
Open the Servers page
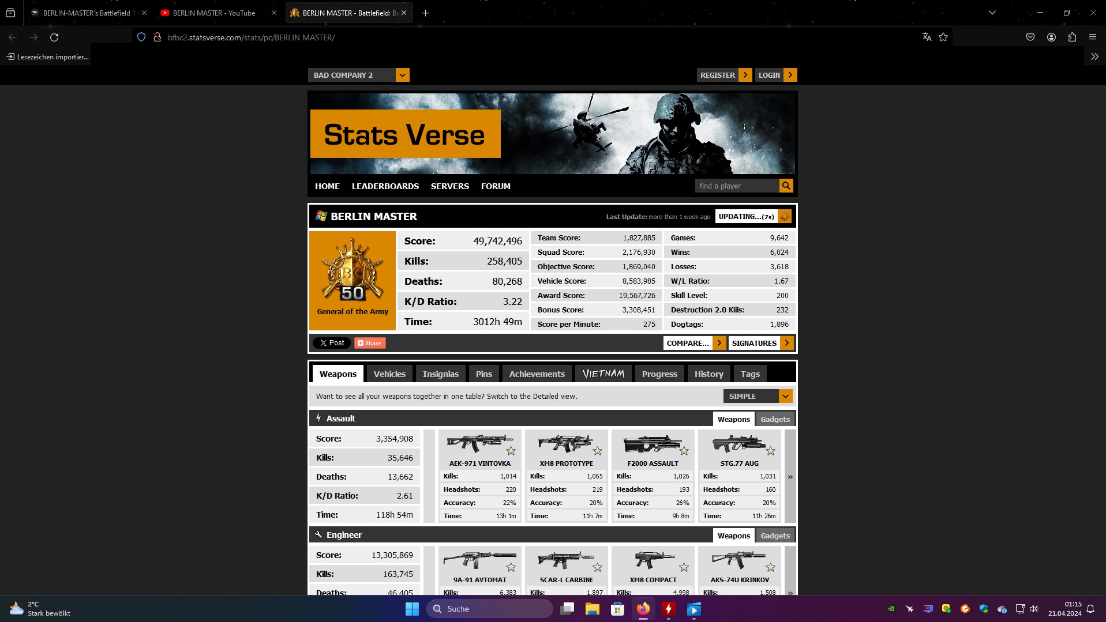(x=450, y=186)
